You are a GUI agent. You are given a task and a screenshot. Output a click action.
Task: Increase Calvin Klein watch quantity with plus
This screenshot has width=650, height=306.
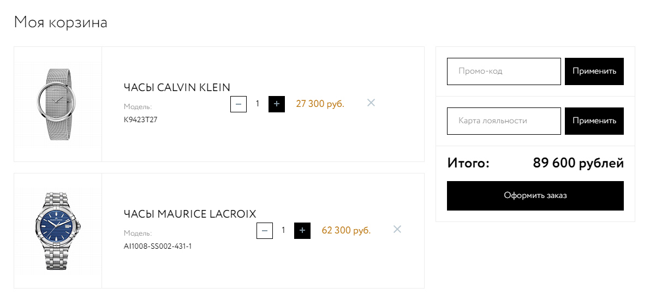(x=277, y=104)
